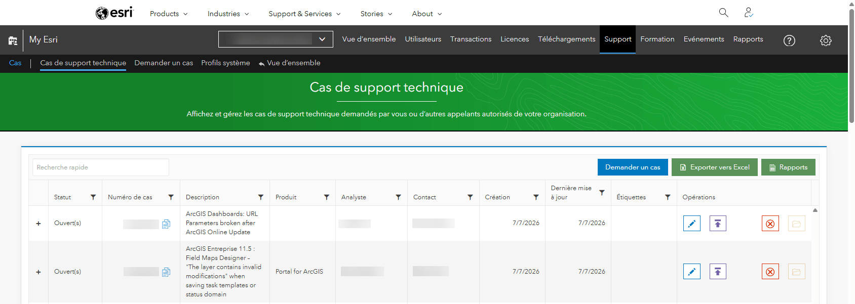Return via Vue d'ensemble back link
The height and width of the screenshot is (304, 855).
point(289,63)
